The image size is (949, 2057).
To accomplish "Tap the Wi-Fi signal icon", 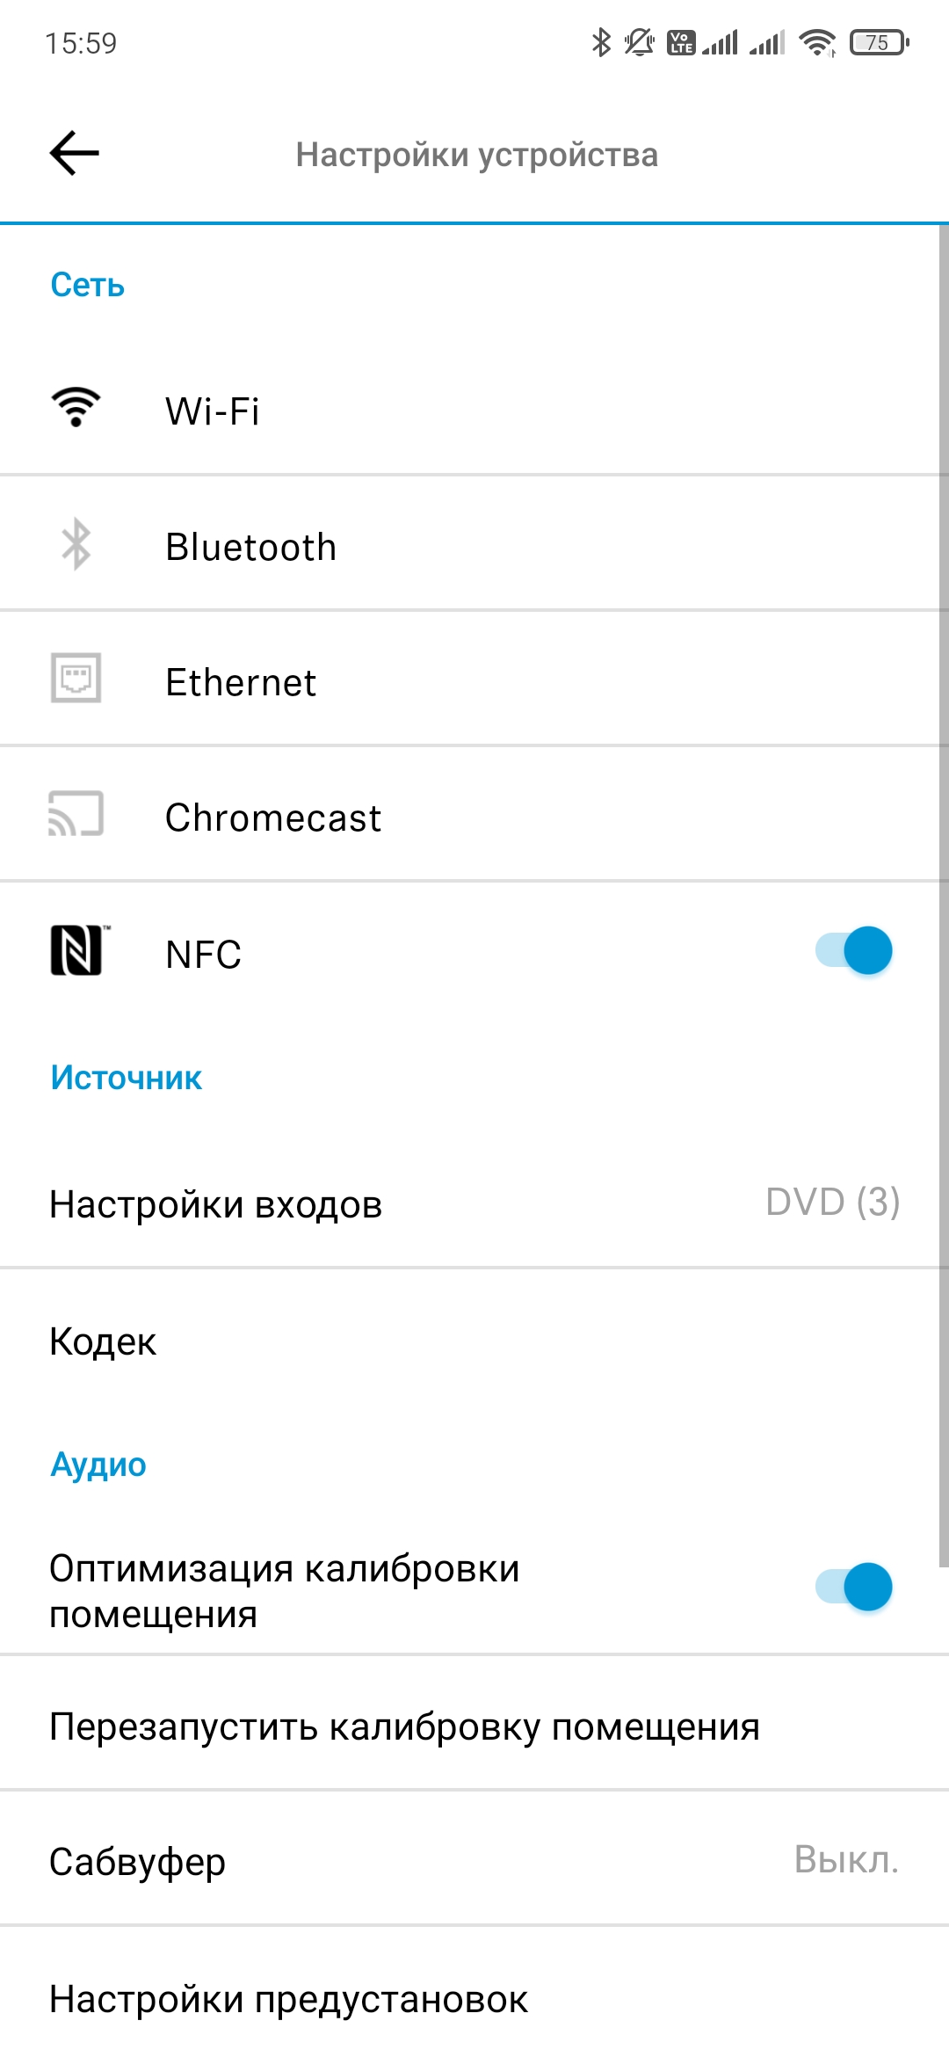I will pyautogui.click(x=76, y=408).
